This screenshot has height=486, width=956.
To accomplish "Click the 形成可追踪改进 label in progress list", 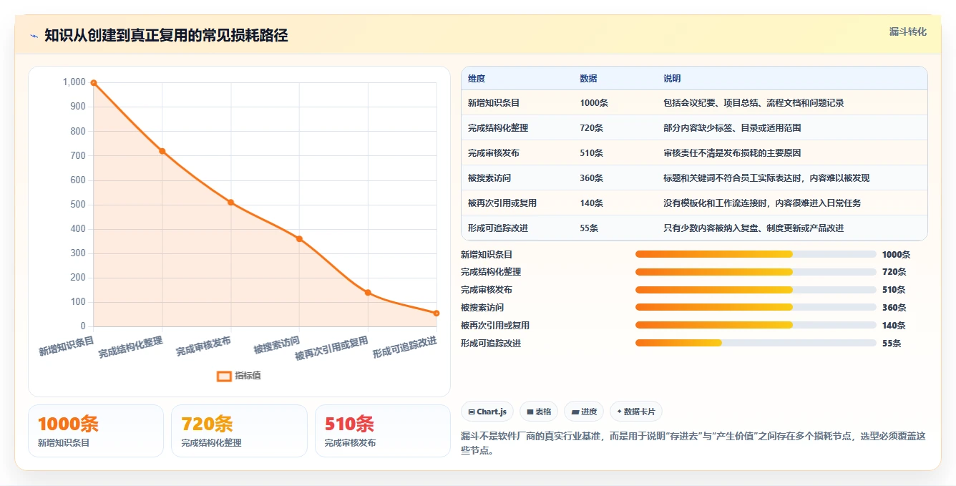I will tap(491, 344).
